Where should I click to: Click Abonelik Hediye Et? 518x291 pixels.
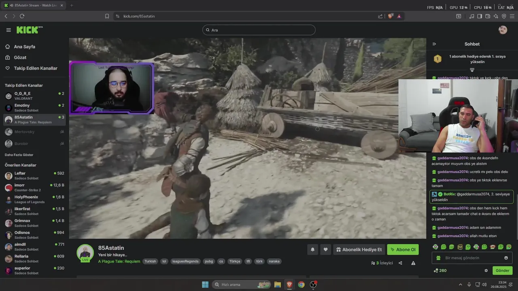(359, 250)
